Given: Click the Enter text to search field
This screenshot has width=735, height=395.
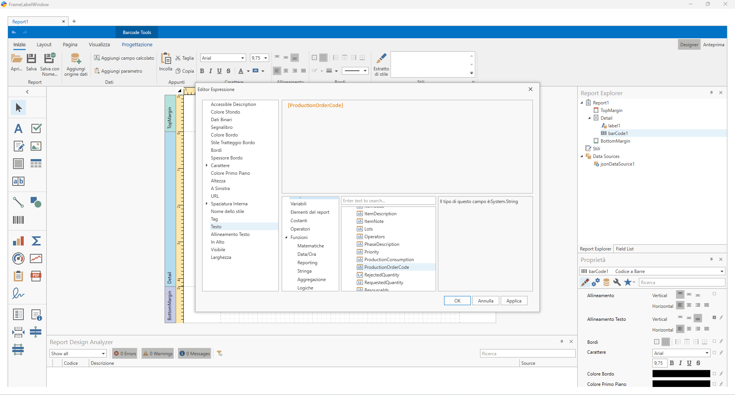Looking at the screenshot, I should point(388,201).
